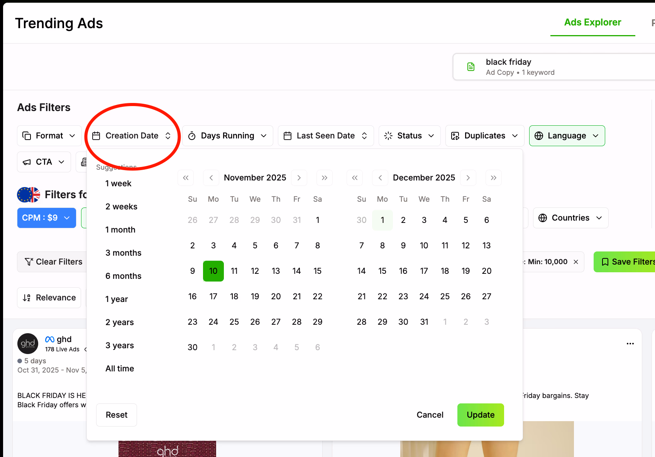The width and height of the screenshot is (655, 457).
Task: Click the funnel icon on Clear Filters
Action: 29,261
